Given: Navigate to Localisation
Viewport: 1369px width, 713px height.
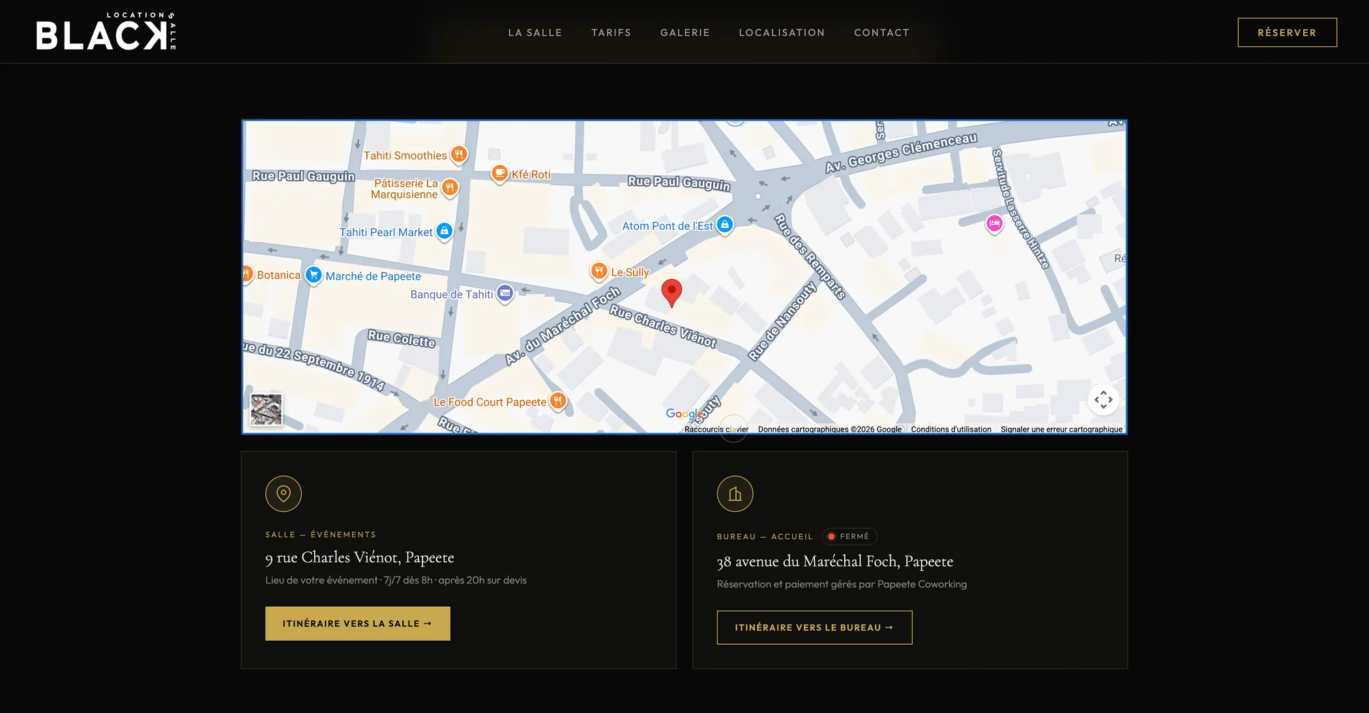Looking at the screenshot, I should [x=782, y=33].
